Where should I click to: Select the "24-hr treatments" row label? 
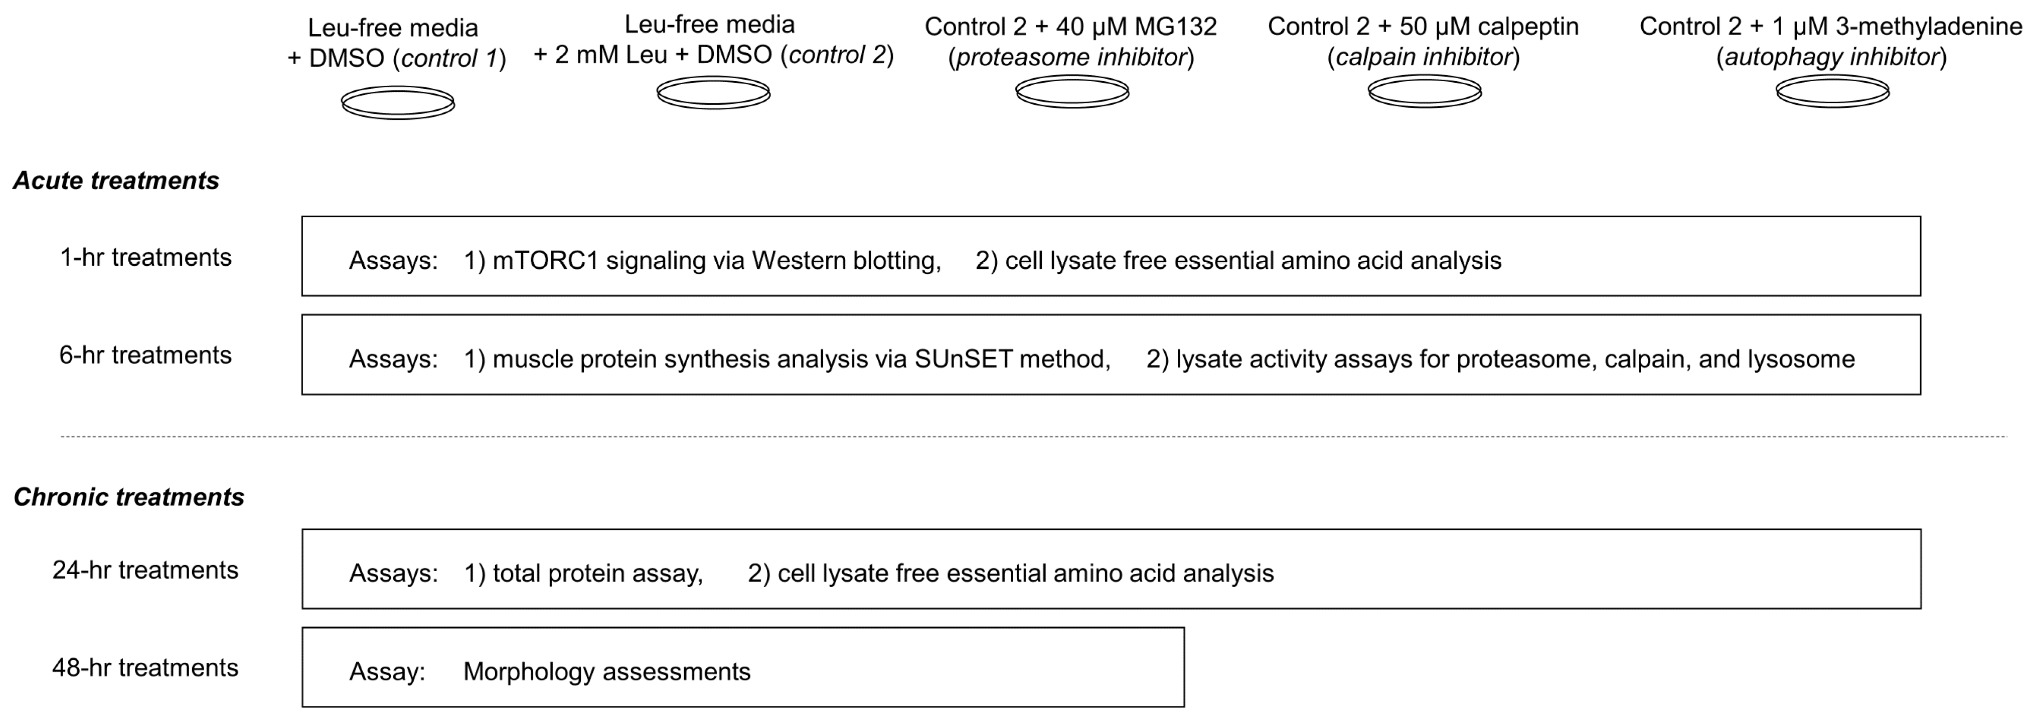[146, 570]
